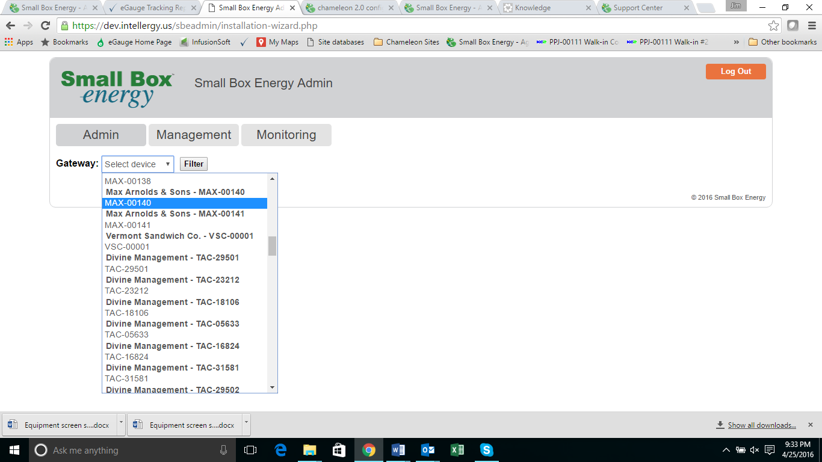Open File Explorer from the taskbar
Screen dimensions: 822x462
click(310, 450)
